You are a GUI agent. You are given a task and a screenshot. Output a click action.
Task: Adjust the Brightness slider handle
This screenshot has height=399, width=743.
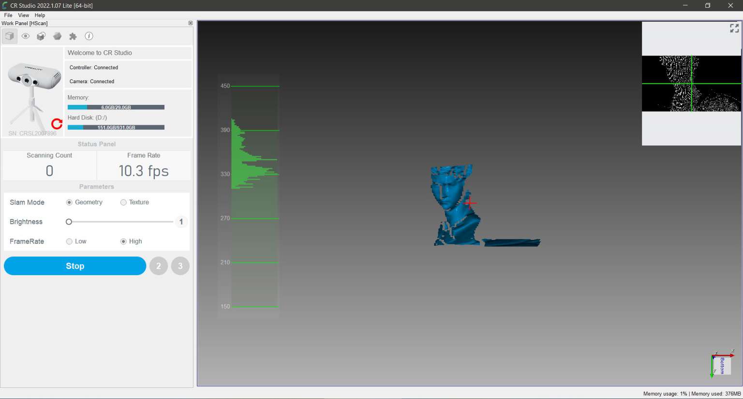[68, 222]
